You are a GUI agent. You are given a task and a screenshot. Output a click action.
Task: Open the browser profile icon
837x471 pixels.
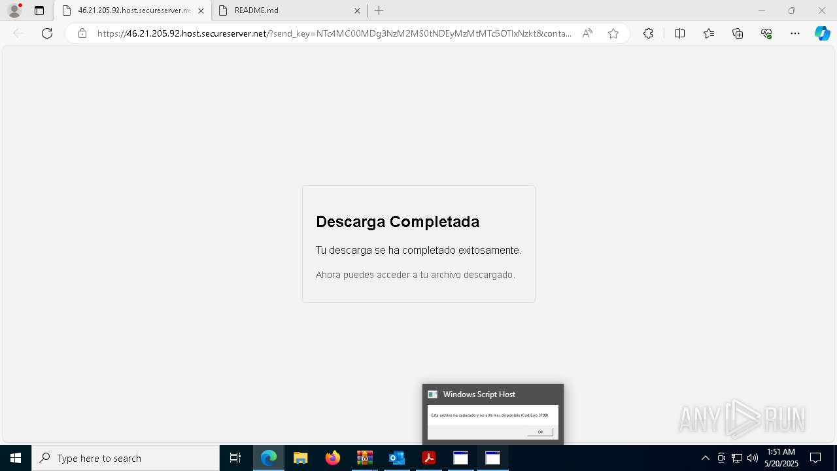coord(14,10)
